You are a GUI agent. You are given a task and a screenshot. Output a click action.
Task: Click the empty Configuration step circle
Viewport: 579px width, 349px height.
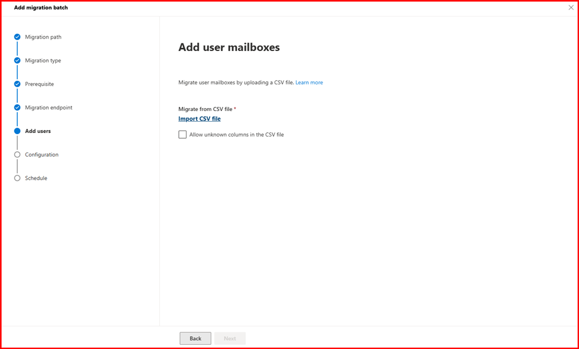(17, 155)
